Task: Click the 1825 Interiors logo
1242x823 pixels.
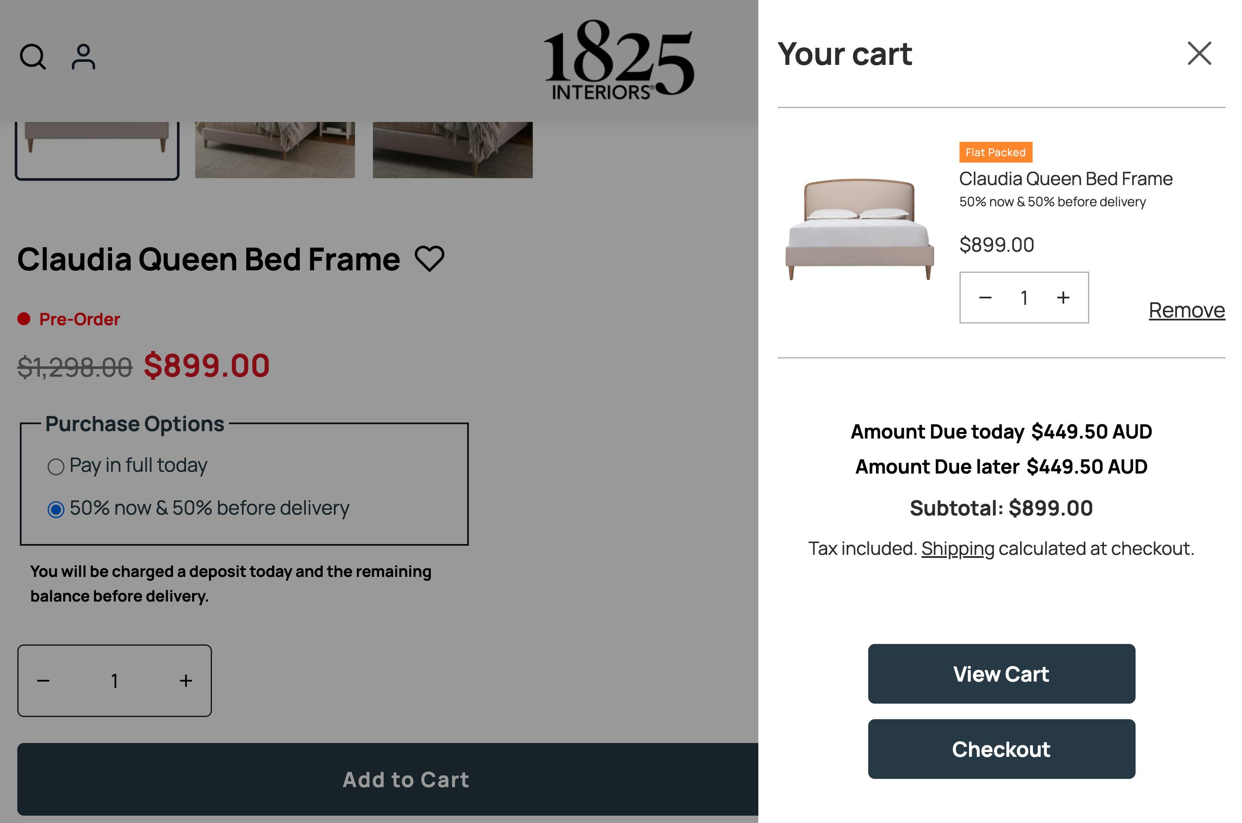Action: click(x=618, y=59)
